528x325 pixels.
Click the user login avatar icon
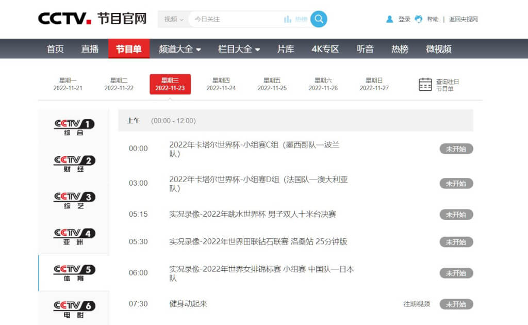click(x=390, y=19)
